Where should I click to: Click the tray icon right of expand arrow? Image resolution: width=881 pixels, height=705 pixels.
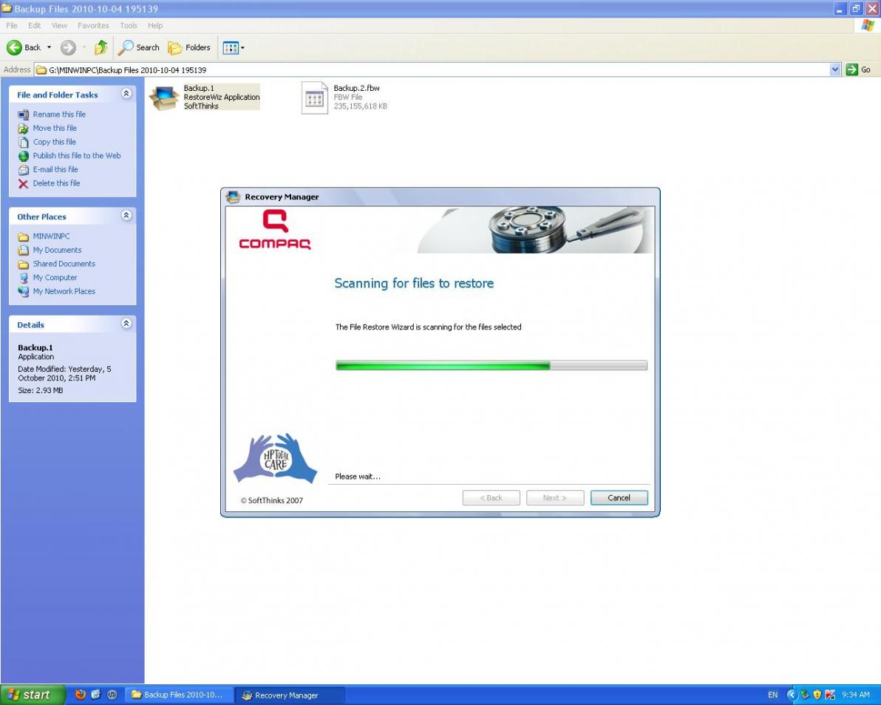[805, 695]
